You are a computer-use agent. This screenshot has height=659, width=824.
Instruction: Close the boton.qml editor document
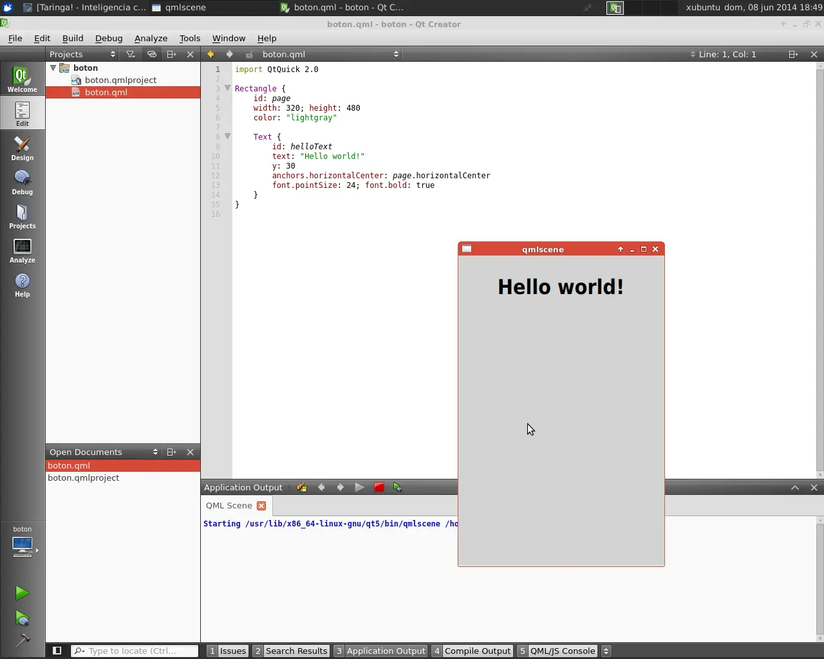[x=814, y=55]
